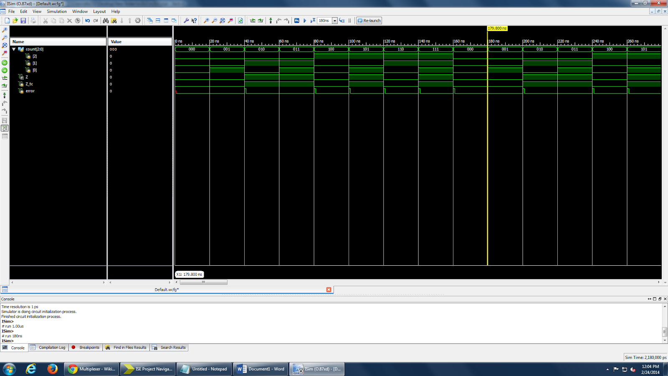Select the error signal row
The height and width of the screenshot is (376, 668).
point(30,91)
